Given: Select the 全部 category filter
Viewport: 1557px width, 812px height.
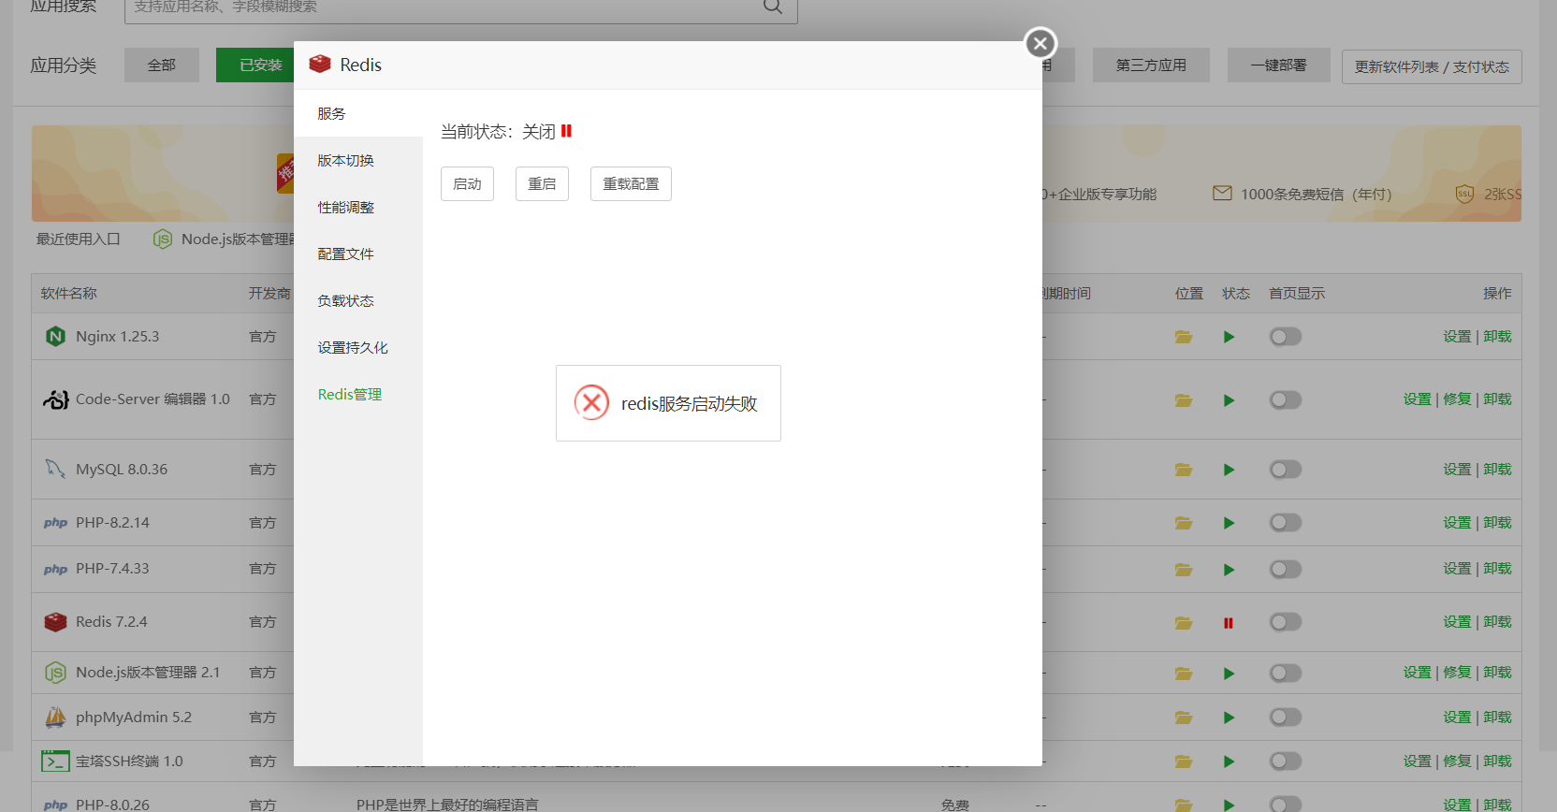Looking at the screenshot, I should pyautogui.click(x=162, y=65).
